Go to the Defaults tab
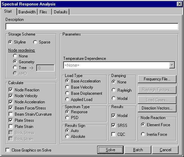The width and height of the screenshot is (184, 157). (60, 12)
